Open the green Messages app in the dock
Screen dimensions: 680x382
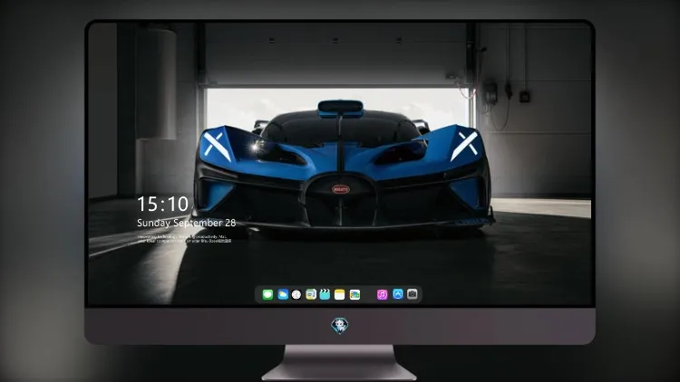point(267,295)
